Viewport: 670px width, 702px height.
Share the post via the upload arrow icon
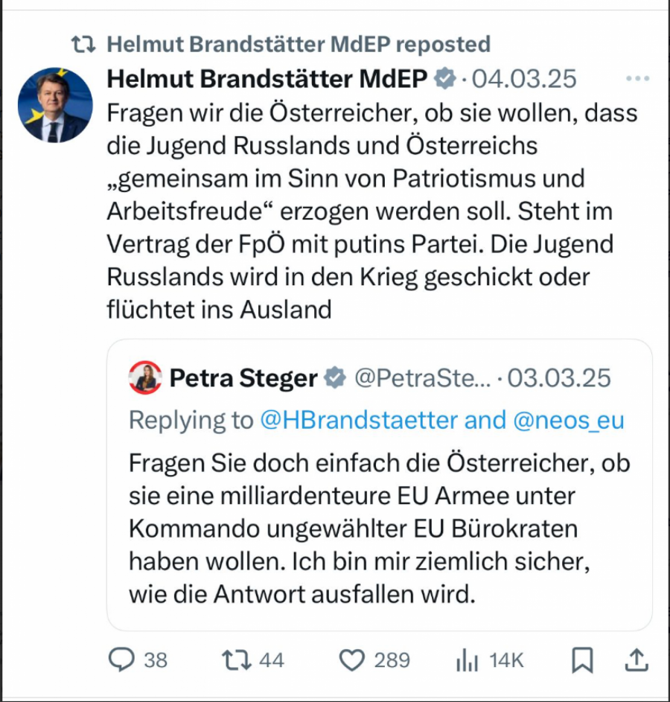click(x=637, y=659)
